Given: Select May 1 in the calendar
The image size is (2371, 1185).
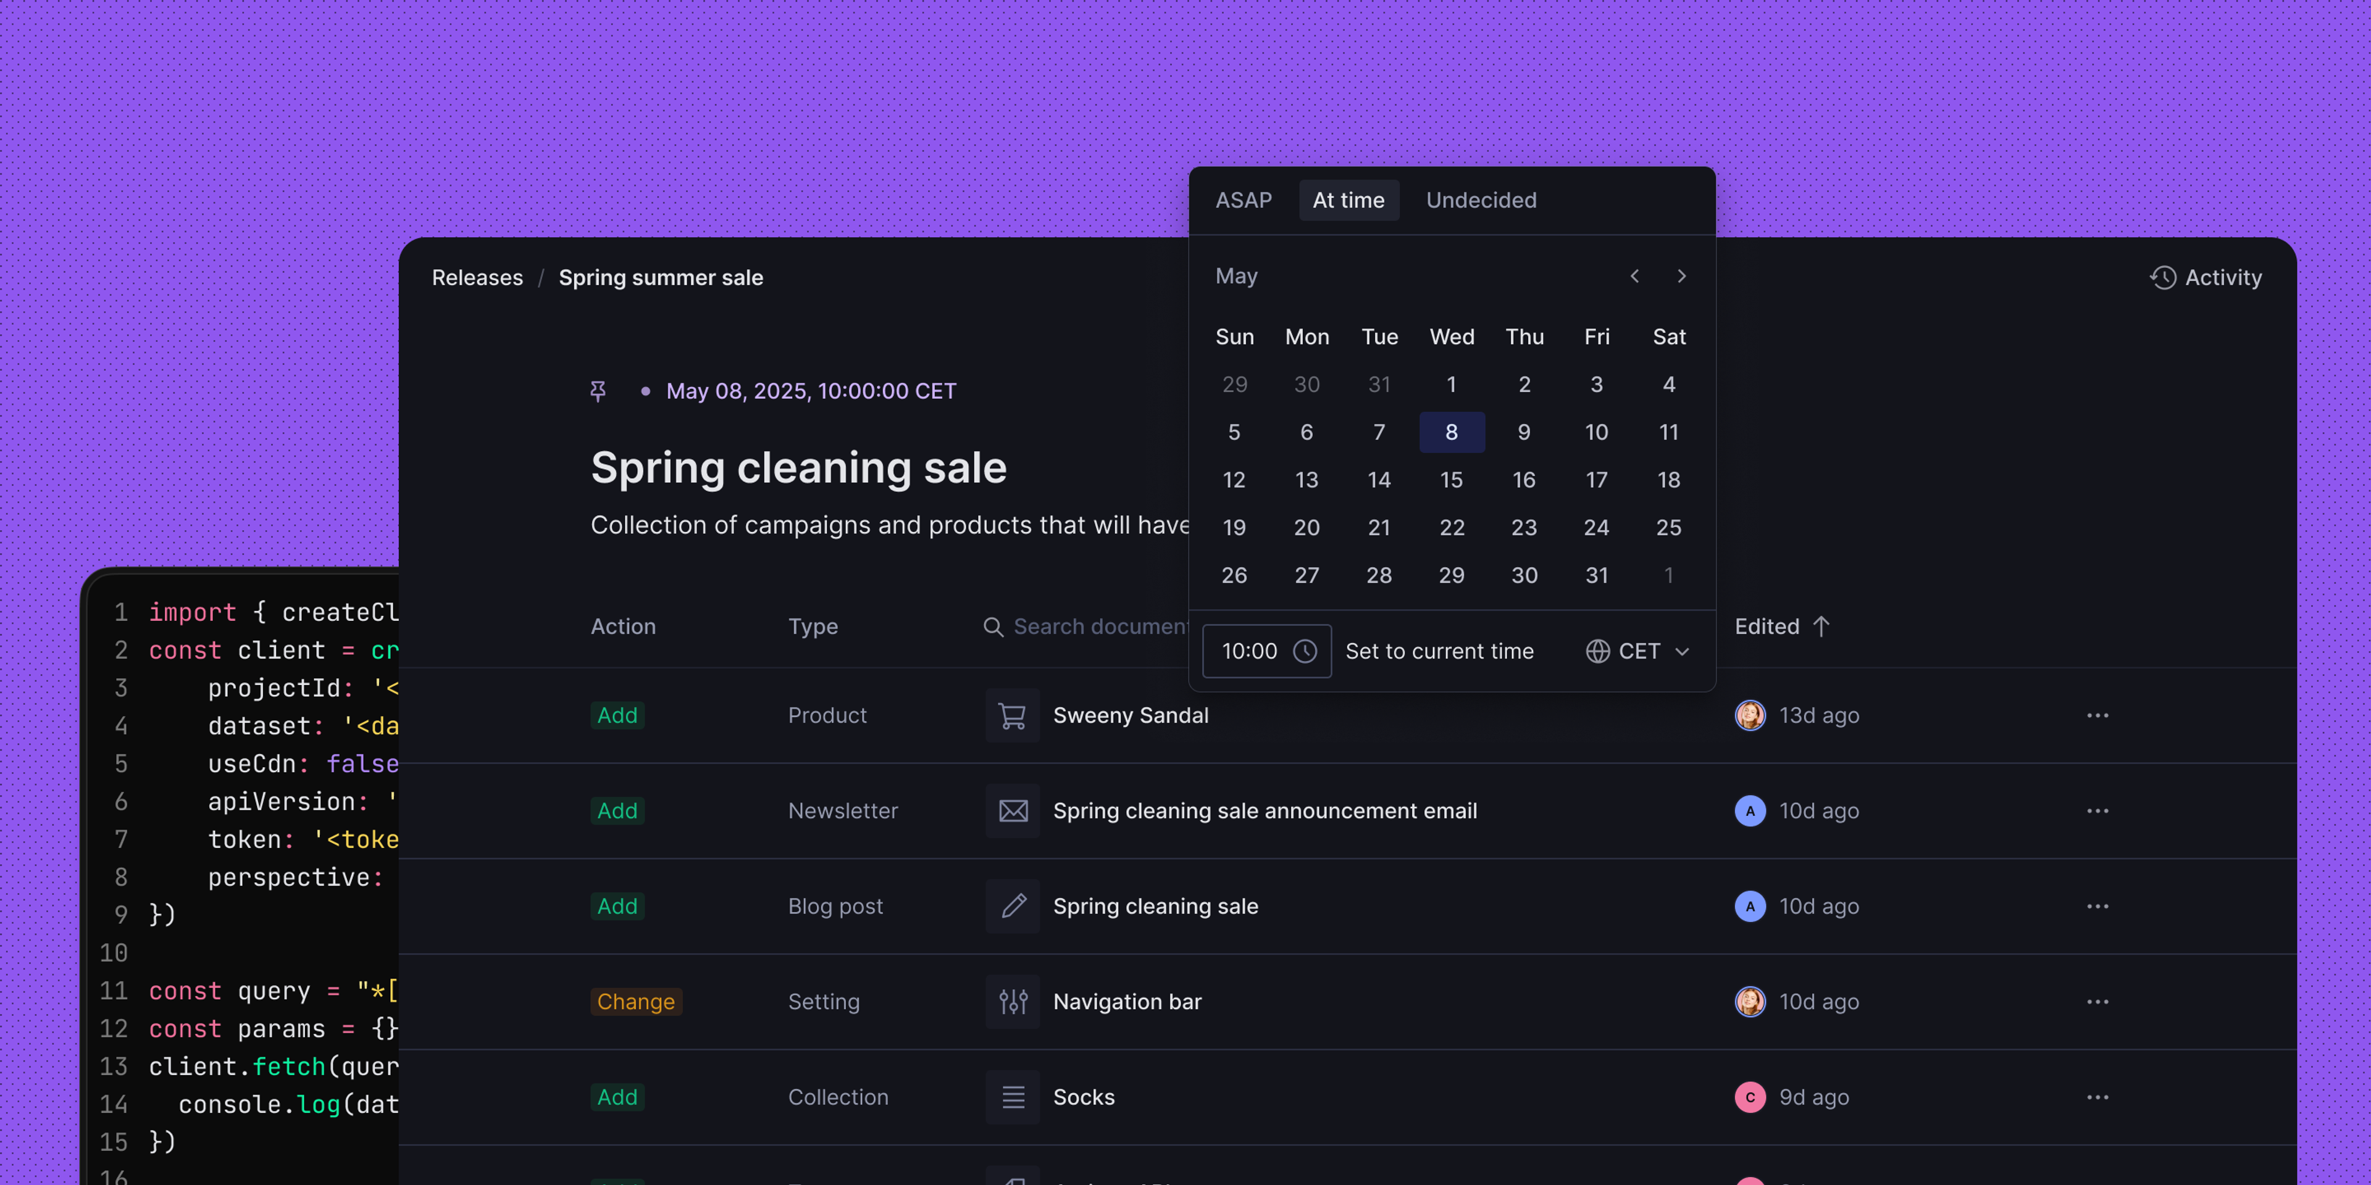Looking at the screenshot, I should point(1452,384).
